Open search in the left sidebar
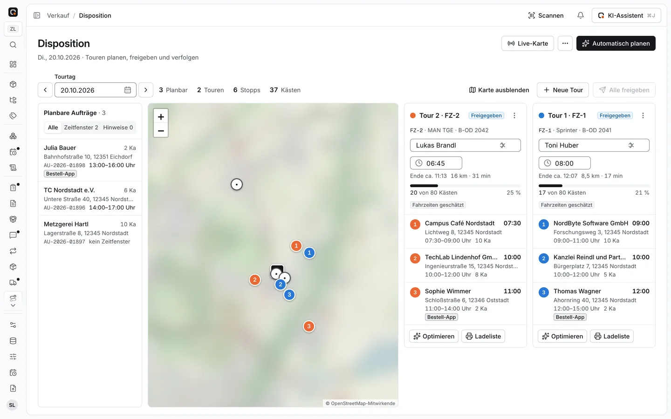This screenshot has height=419, width=671. (x=13, y=45)
